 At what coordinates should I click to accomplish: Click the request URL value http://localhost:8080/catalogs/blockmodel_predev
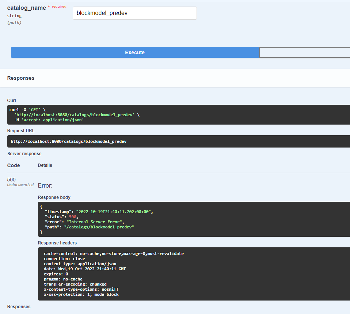click(69, 141)
